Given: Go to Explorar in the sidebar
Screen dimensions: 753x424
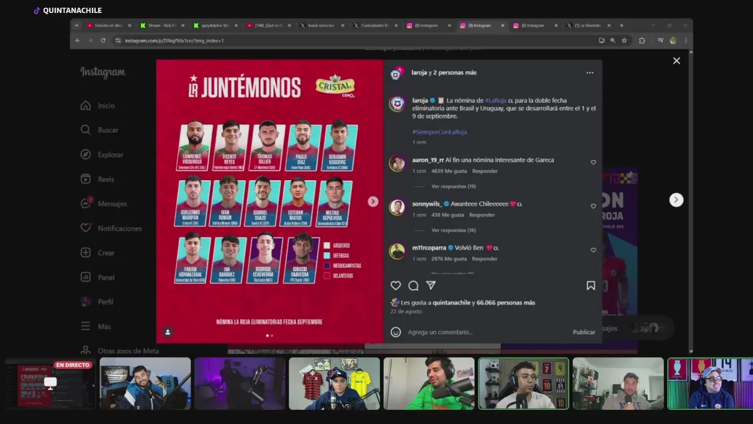Looking at the screenshot, I should [x=102, y=154].
